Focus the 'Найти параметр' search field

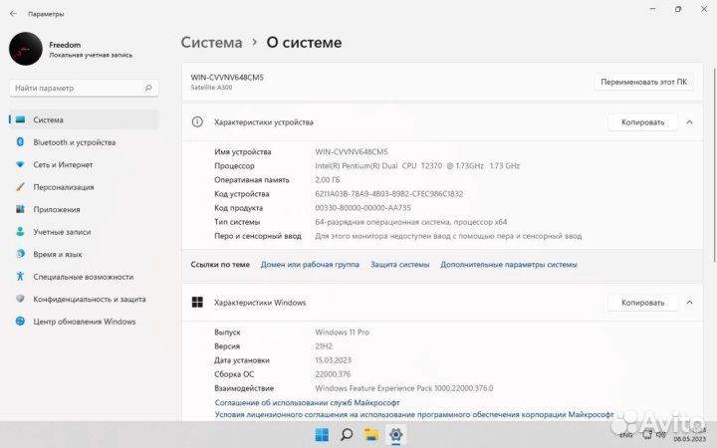pos(84,88)
